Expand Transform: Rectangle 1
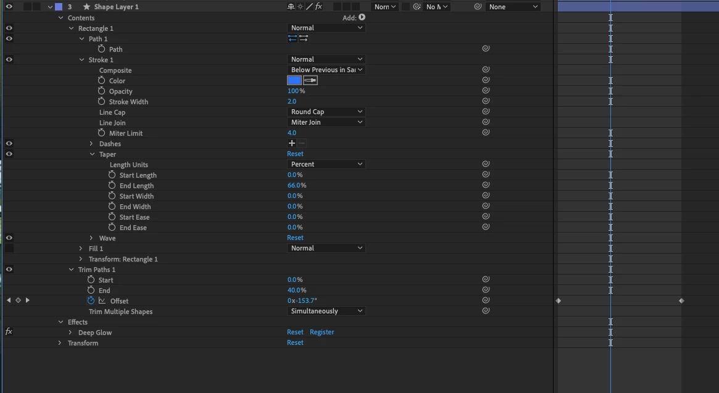 [x=81, y=259]
